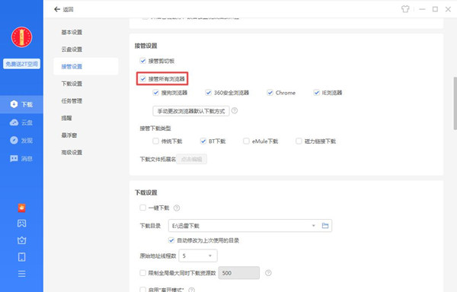
Task: Click the orange red-packet icon in sidebar
Action: pyautogui.click(x=21, y=208)
